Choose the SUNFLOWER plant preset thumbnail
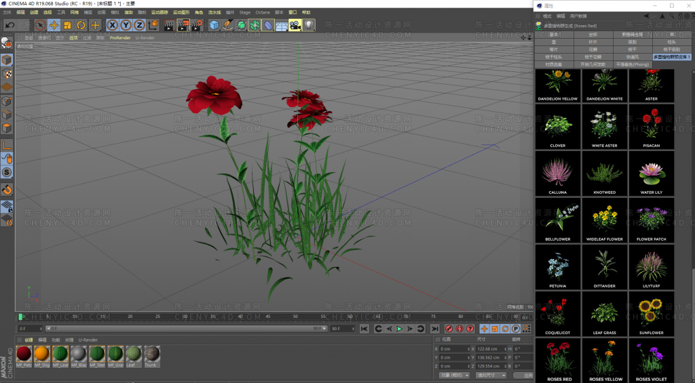This screenshot has width=695, height=383. 651,314
